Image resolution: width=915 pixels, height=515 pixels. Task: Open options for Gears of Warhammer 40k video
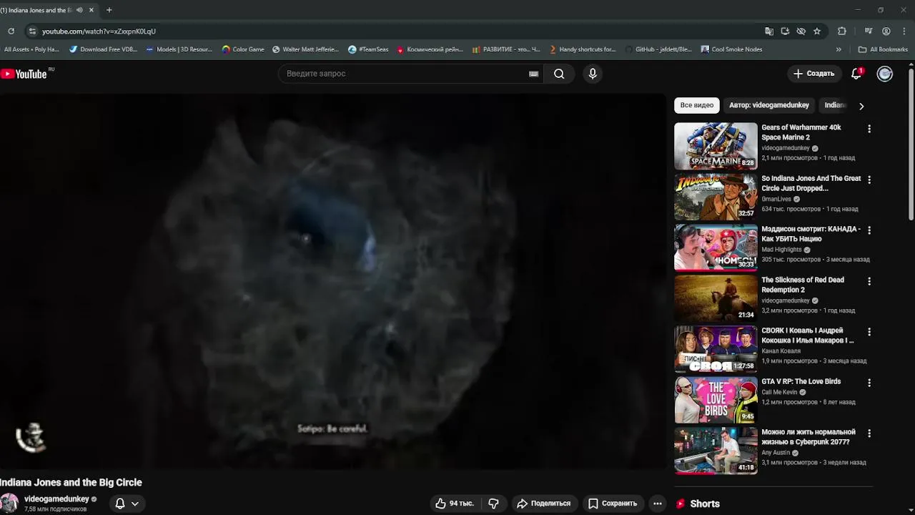tap(869, 129)
